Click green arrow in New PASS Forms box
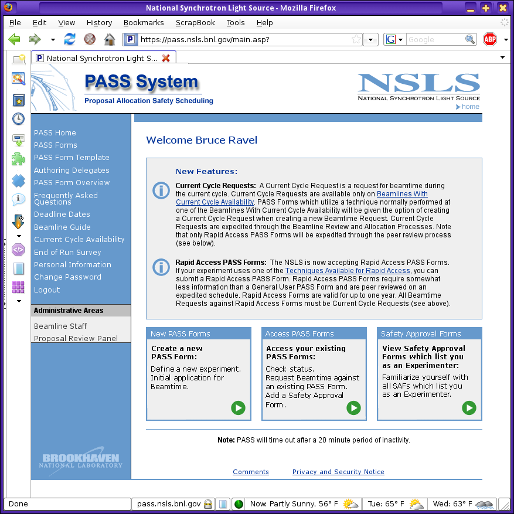Image resolution: width=514 pixels, height=514 pixels. click(x=238, y=408)
